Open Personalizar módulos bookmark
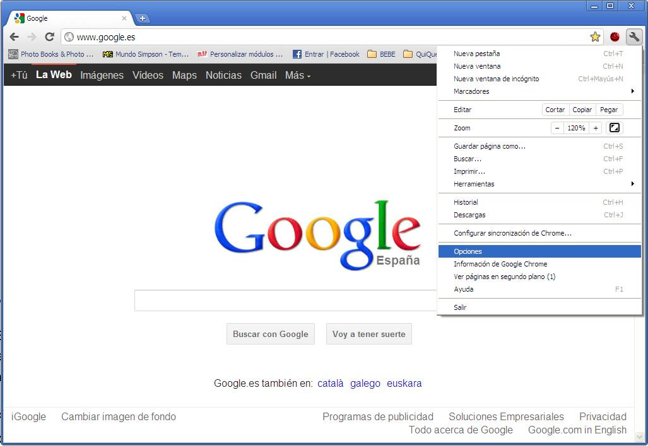Viewport: 648px width, 446px height. [x=240, y=54]
